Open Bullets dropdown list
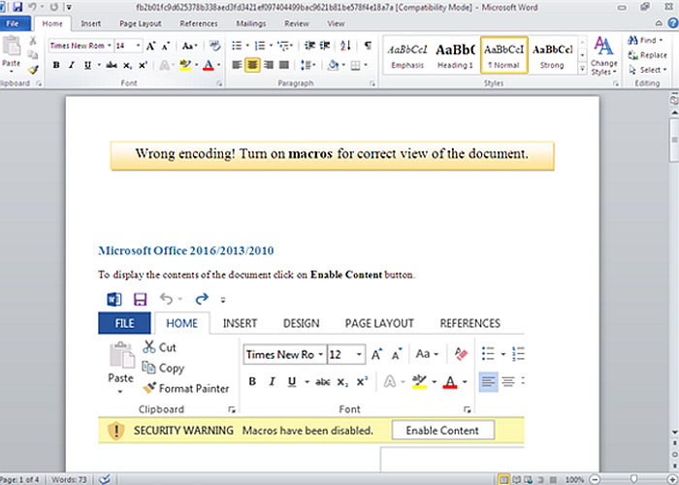679x485 pixels. [247, 46]
